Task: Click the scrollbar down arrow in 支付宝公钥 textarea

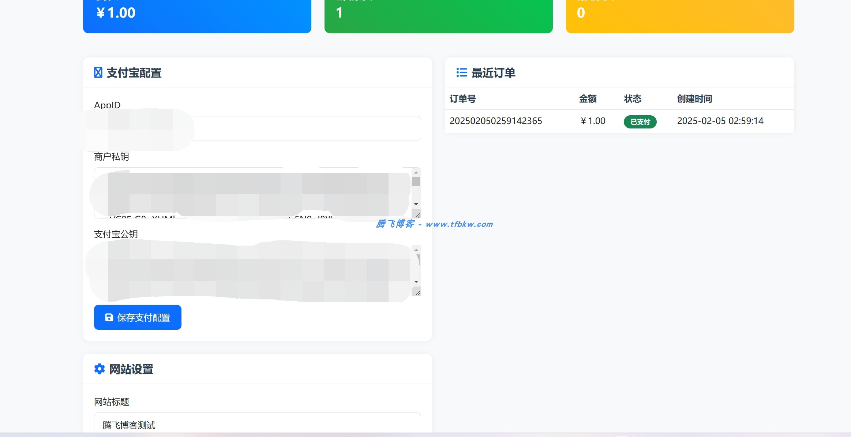Action: point(416,281)
